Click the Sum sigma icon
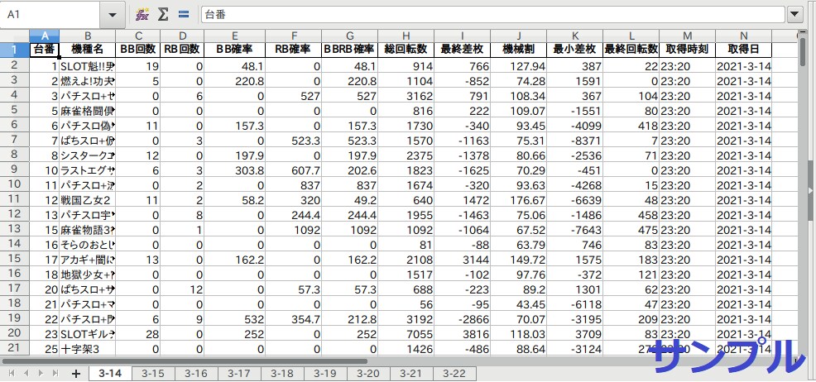816x382 pixels. click(x=163, y=15)
